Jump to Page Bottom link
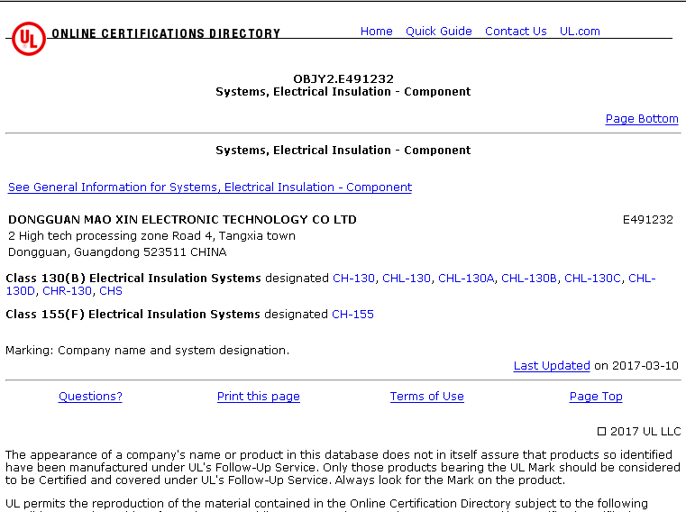 pos(641,119)
